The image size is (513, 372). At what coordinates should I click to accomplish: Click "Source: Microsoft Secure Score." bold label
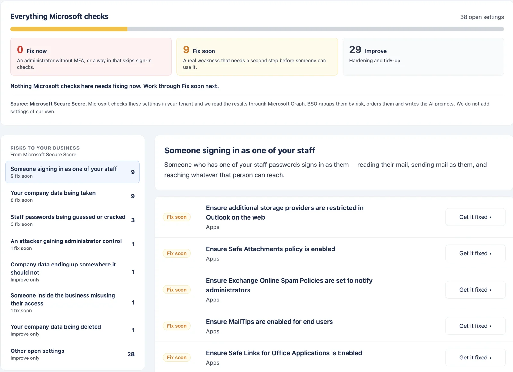tap(48, 104)
